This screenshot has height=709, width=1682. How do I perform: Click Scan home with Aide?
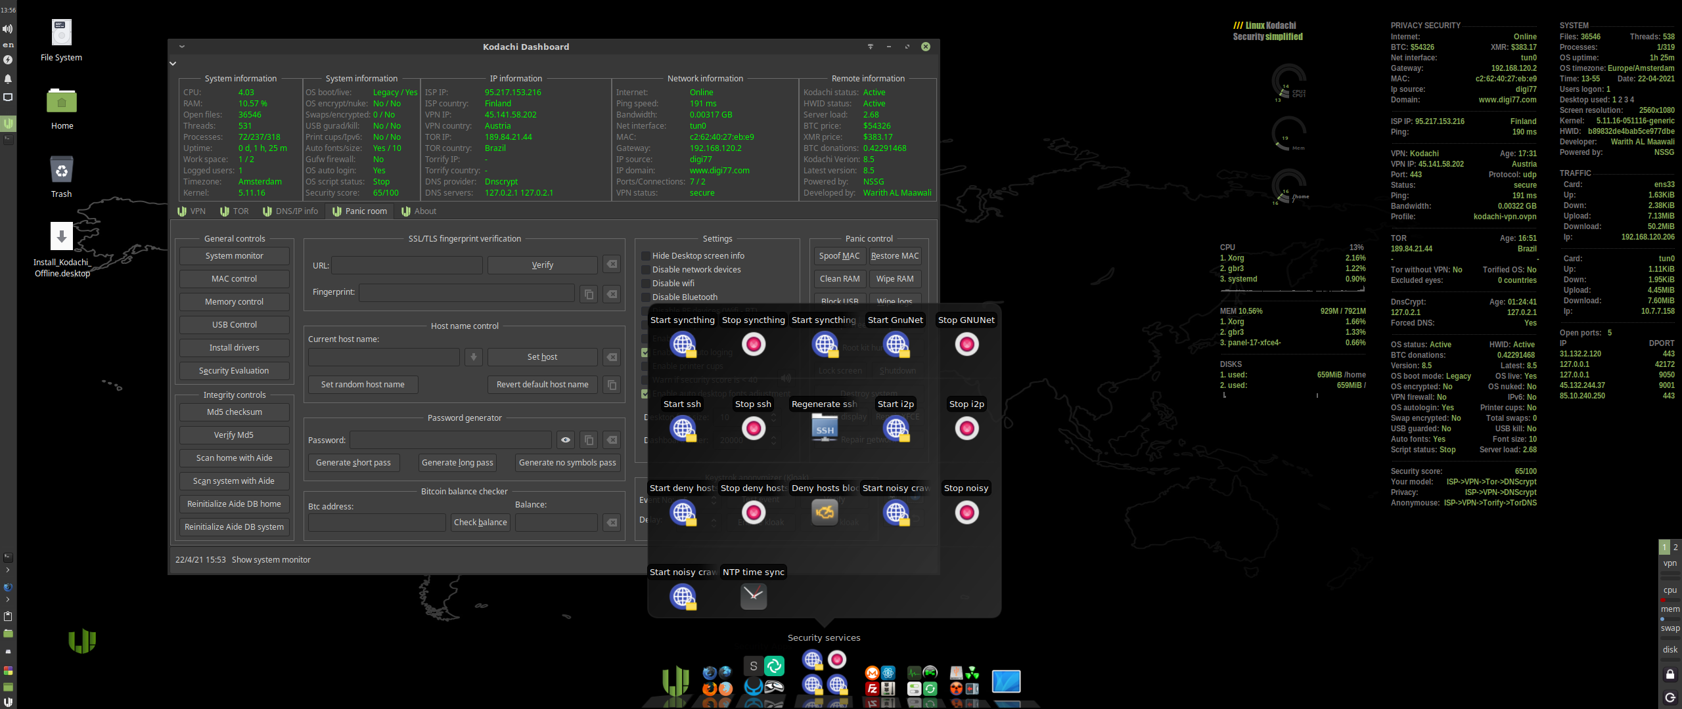coord(235,458)
